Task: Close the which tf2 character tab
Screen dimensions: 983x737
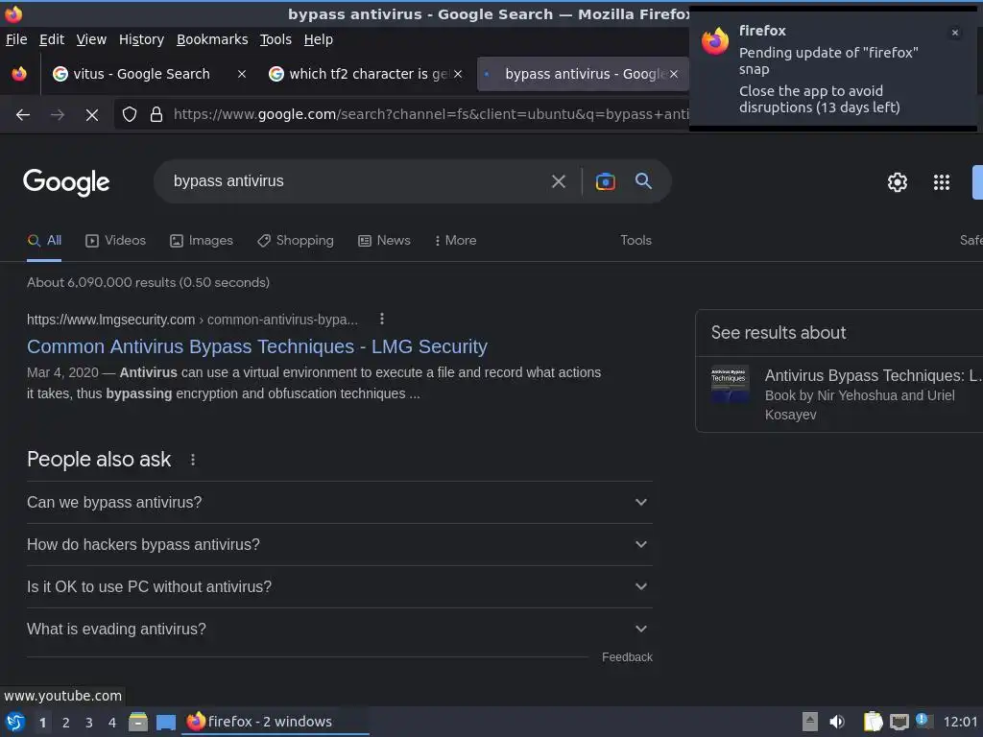Action: pos(458,74)
